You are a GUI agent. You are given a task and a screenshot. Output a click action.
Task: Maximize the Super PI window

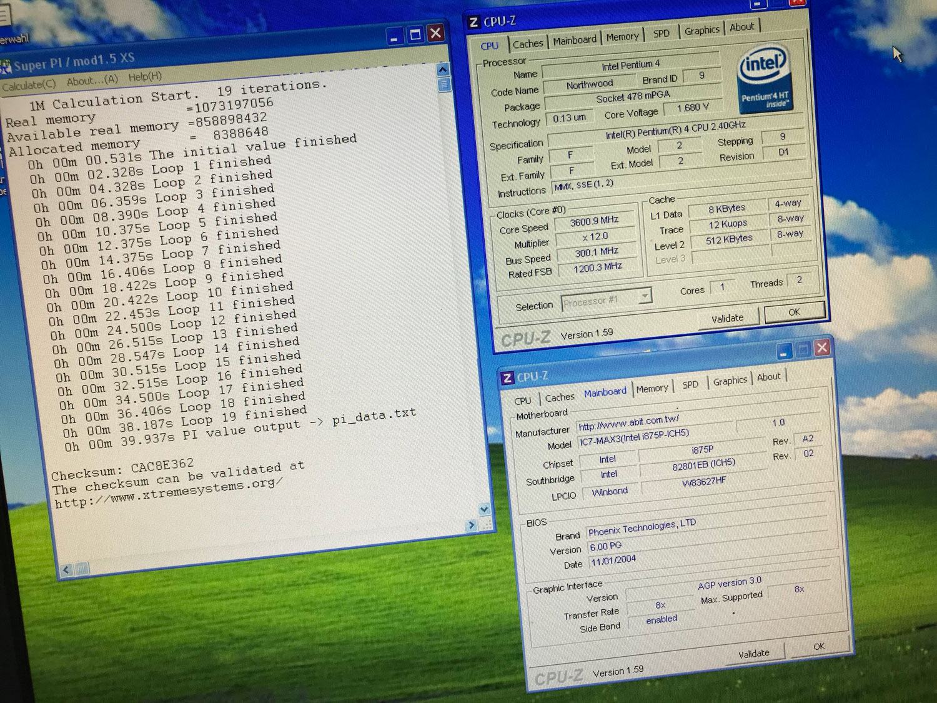click(415, 35)
